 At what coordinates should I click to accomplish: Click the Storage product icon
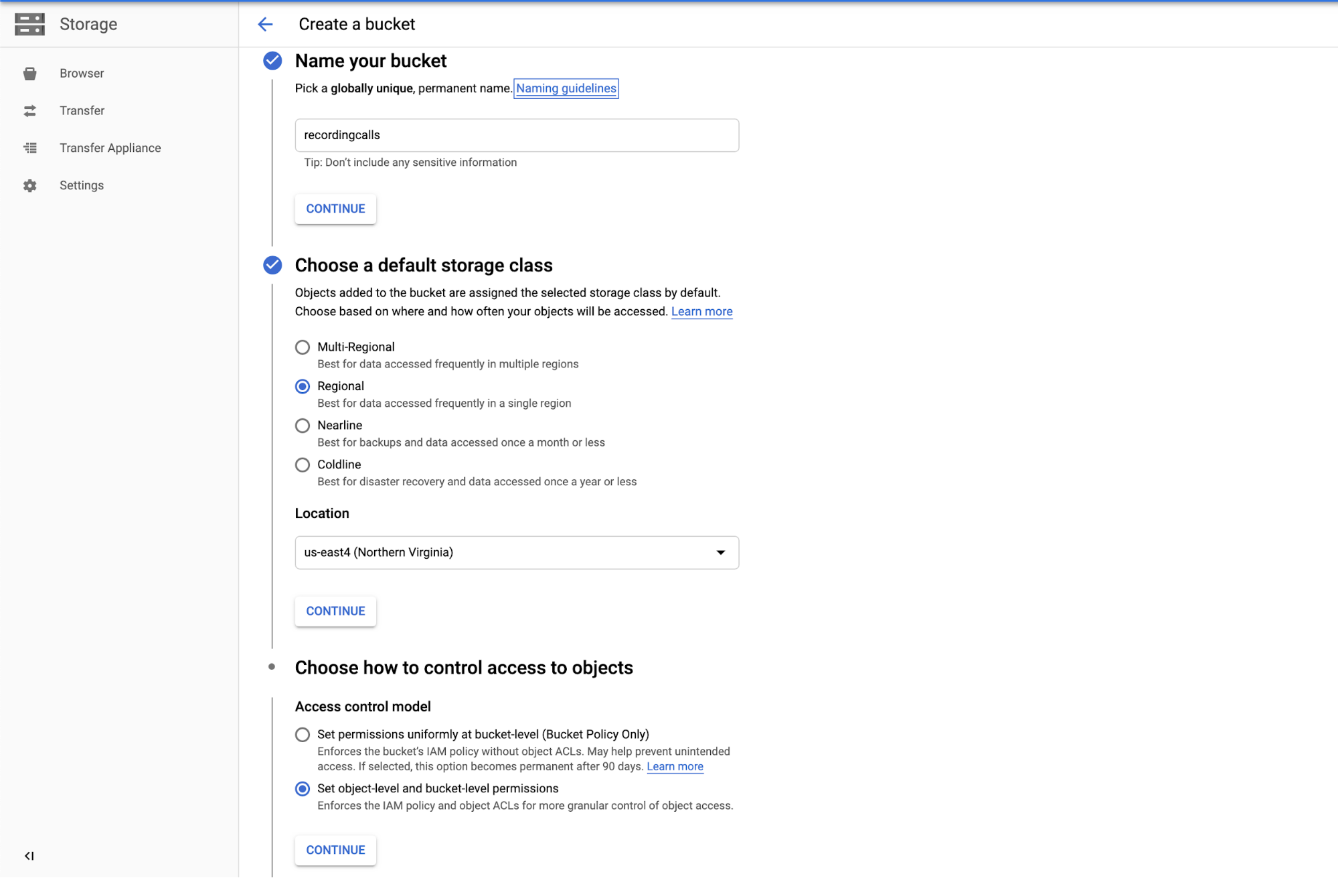pyautogui.click(x=29, y=24)
